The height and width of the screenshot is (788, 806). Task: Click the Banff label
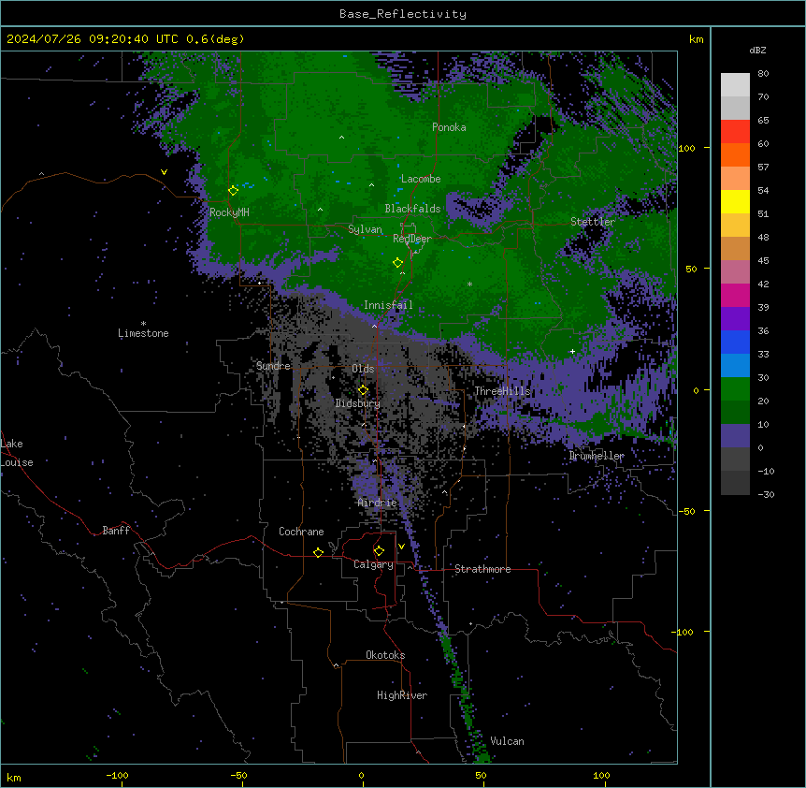click(x=116, y=531)
